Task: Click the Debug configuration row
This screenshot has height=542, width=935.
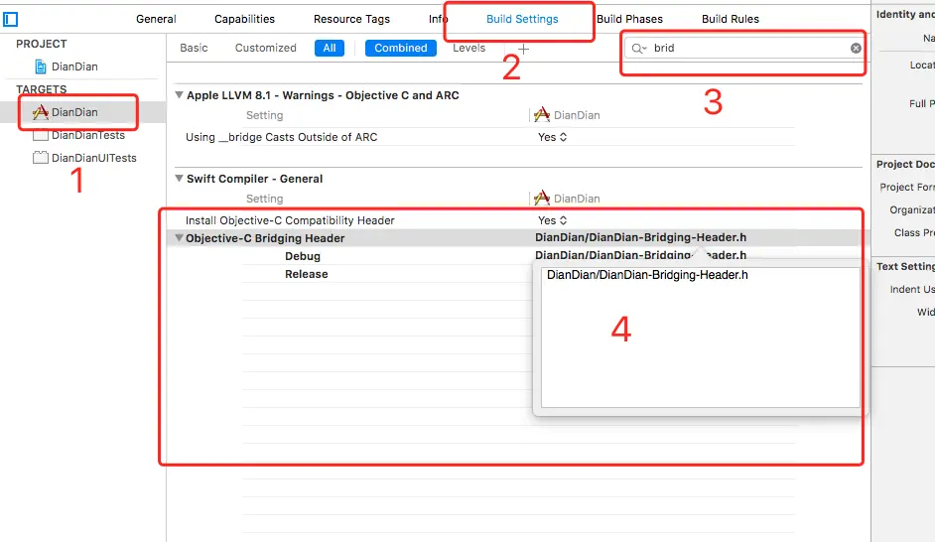Action: pos(303,256)
